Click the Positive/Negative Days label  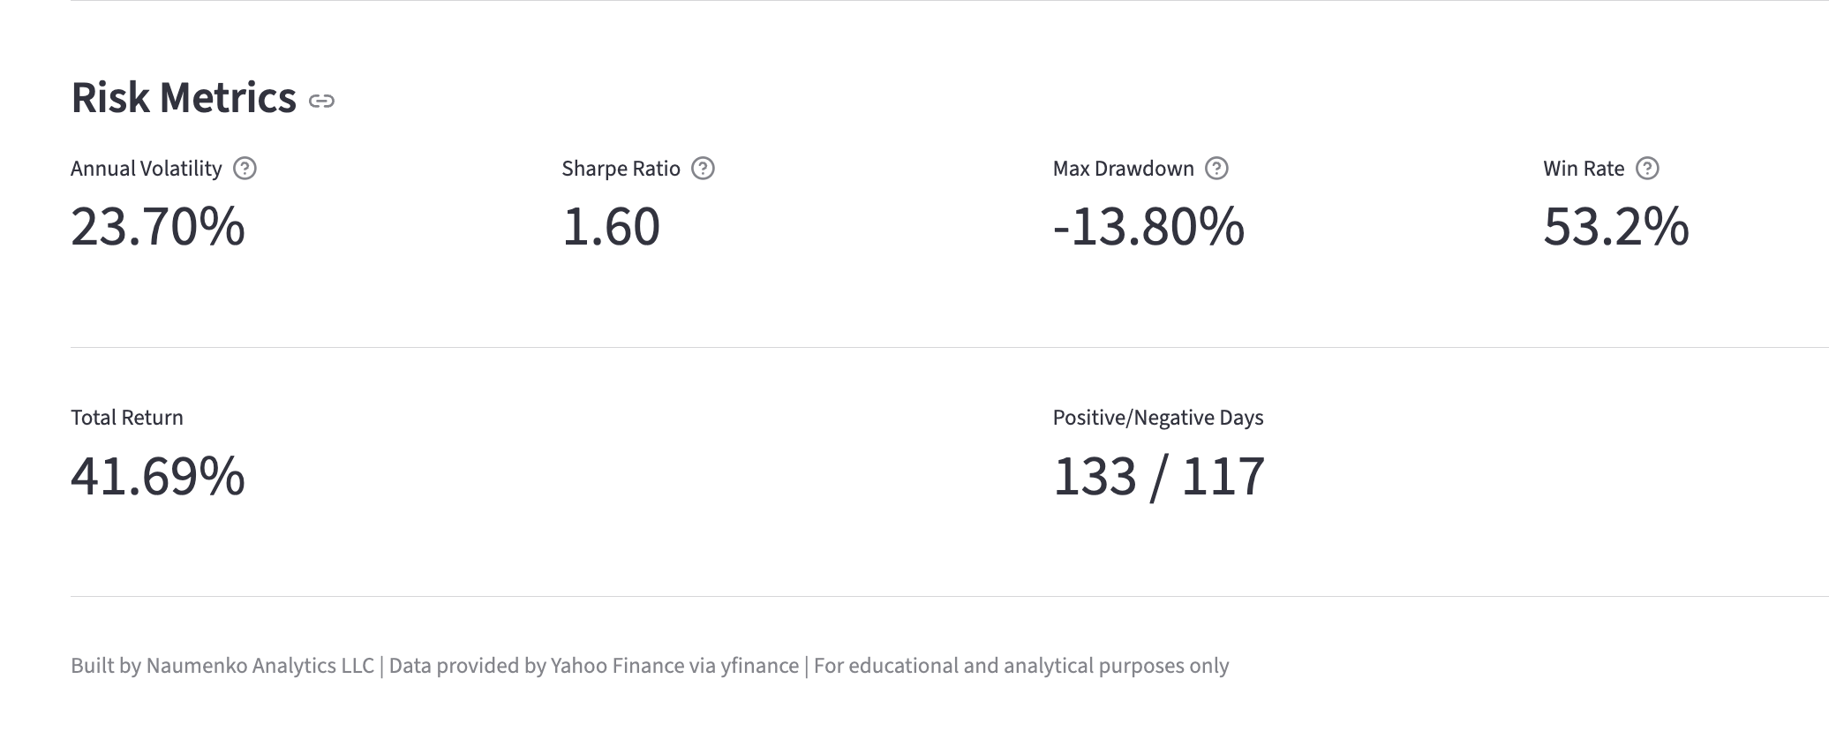[x=1158, y=418]
